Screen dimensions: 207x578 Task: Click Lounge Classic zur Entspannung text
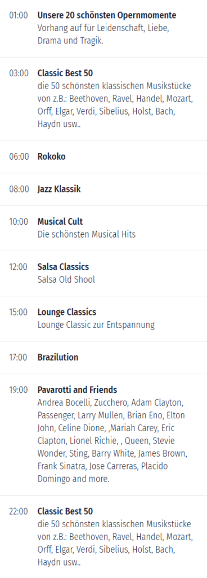(96, 325)
